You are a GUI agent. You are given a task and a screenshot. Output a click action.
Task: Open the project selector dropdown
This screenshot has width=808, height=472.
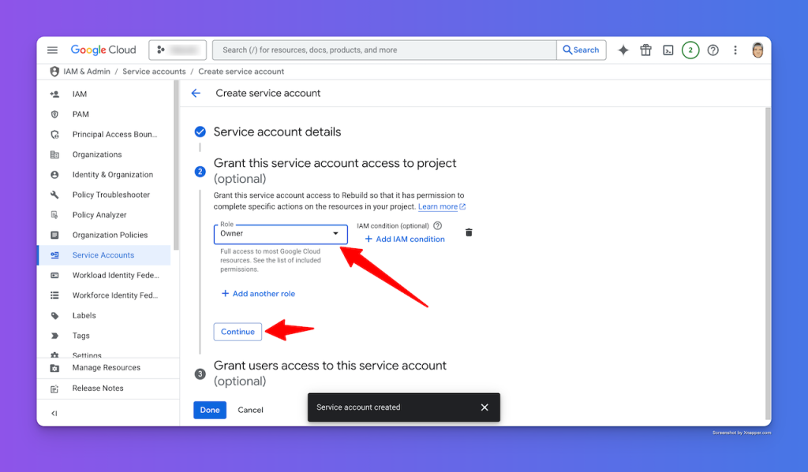[178, 50]
